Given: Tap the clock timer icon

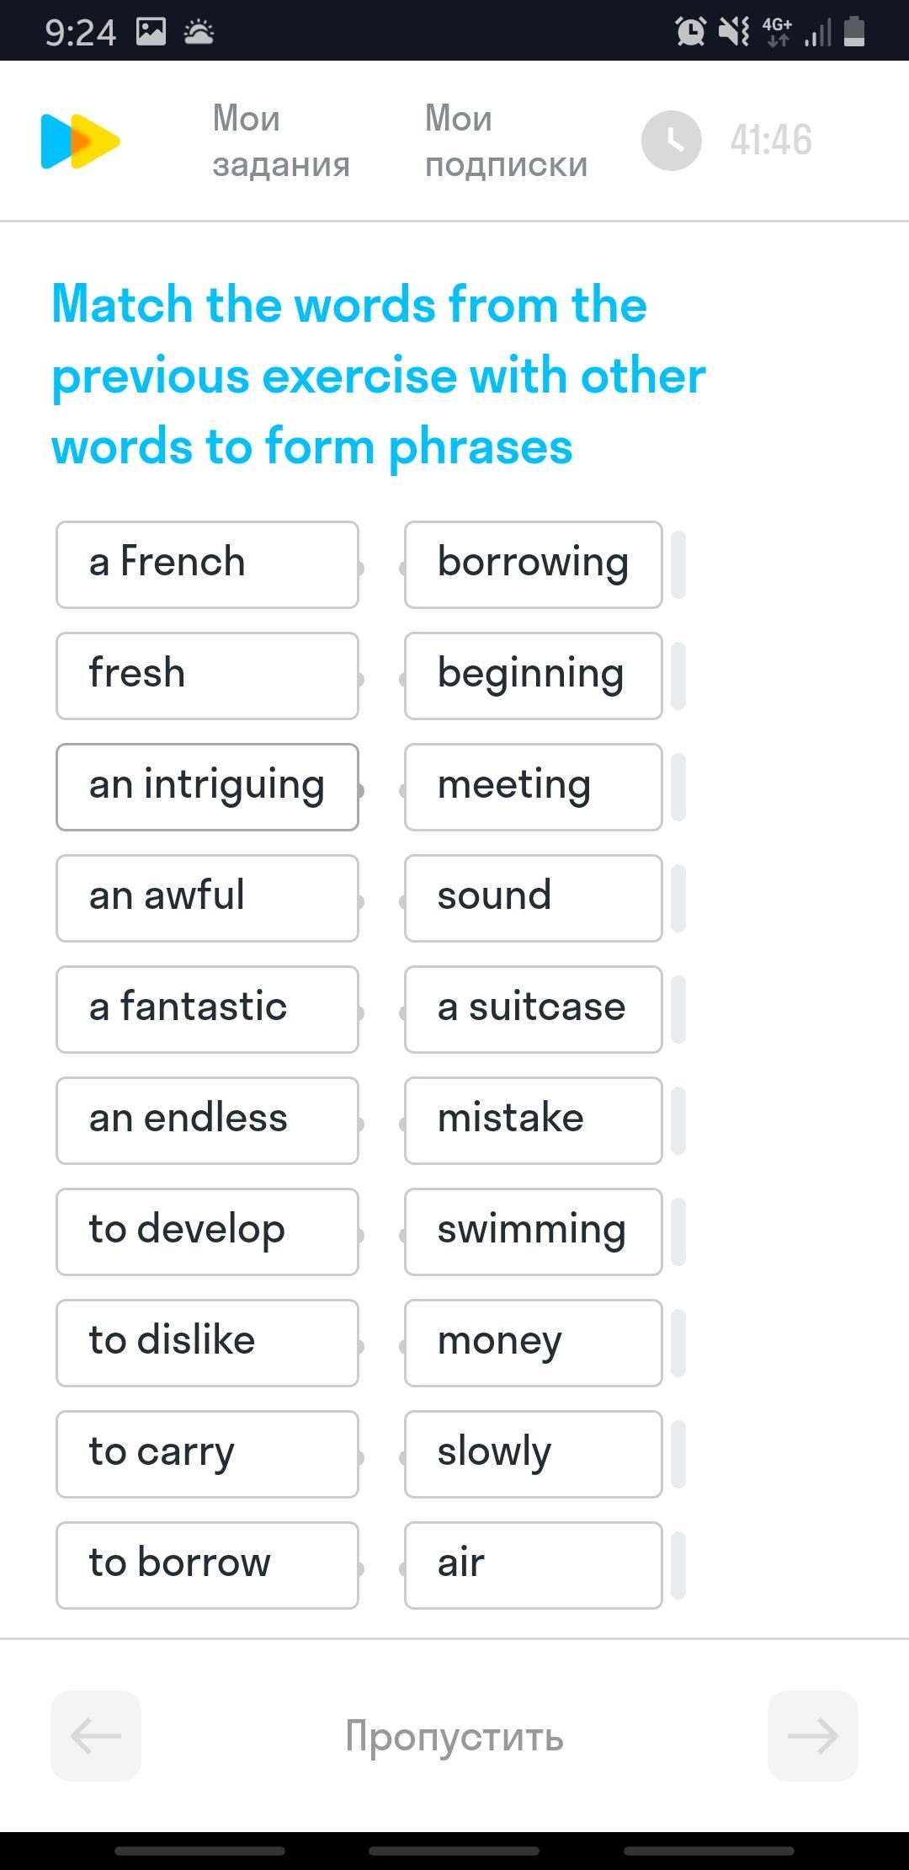Looking at the screenshot, I should tap(671, 141).
